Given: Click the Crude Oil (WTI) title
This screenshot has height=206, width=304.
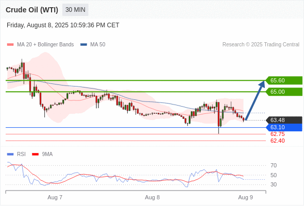Looking at the screenshot, I should pyautogui.click(x=32, y=10).
